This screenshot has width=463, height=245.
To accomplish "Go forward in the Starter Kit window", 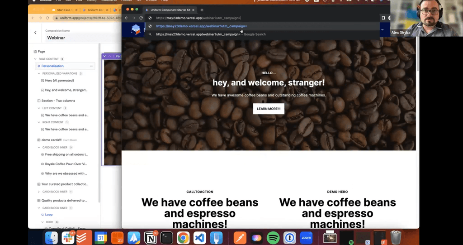I will [134, 18].
